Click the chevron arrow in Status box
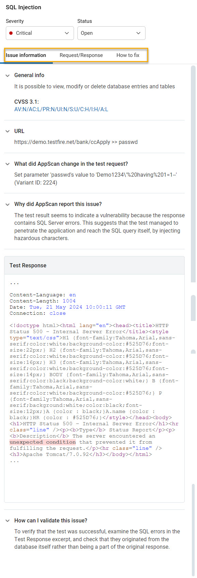The image size is (197, 578). [138, 33]
